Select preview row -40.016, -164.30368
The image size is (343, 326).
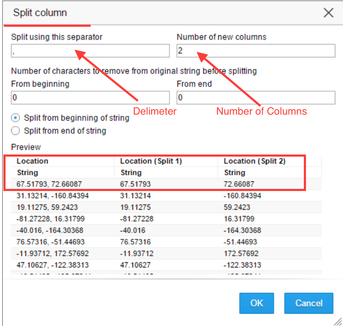(x=166, y=230)
